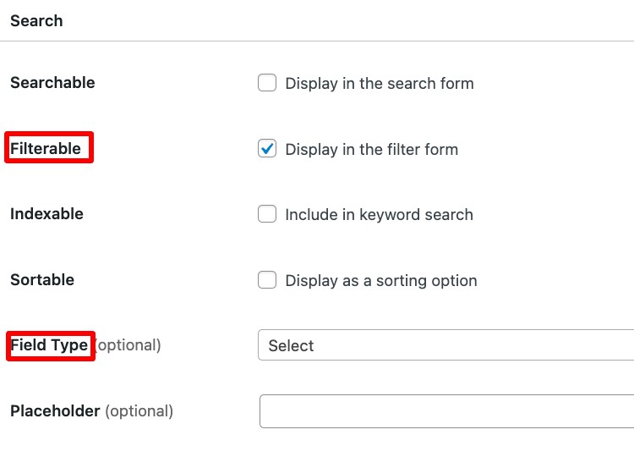
Task: Enable the Sortable checkbox
Action: pos(267,280)
